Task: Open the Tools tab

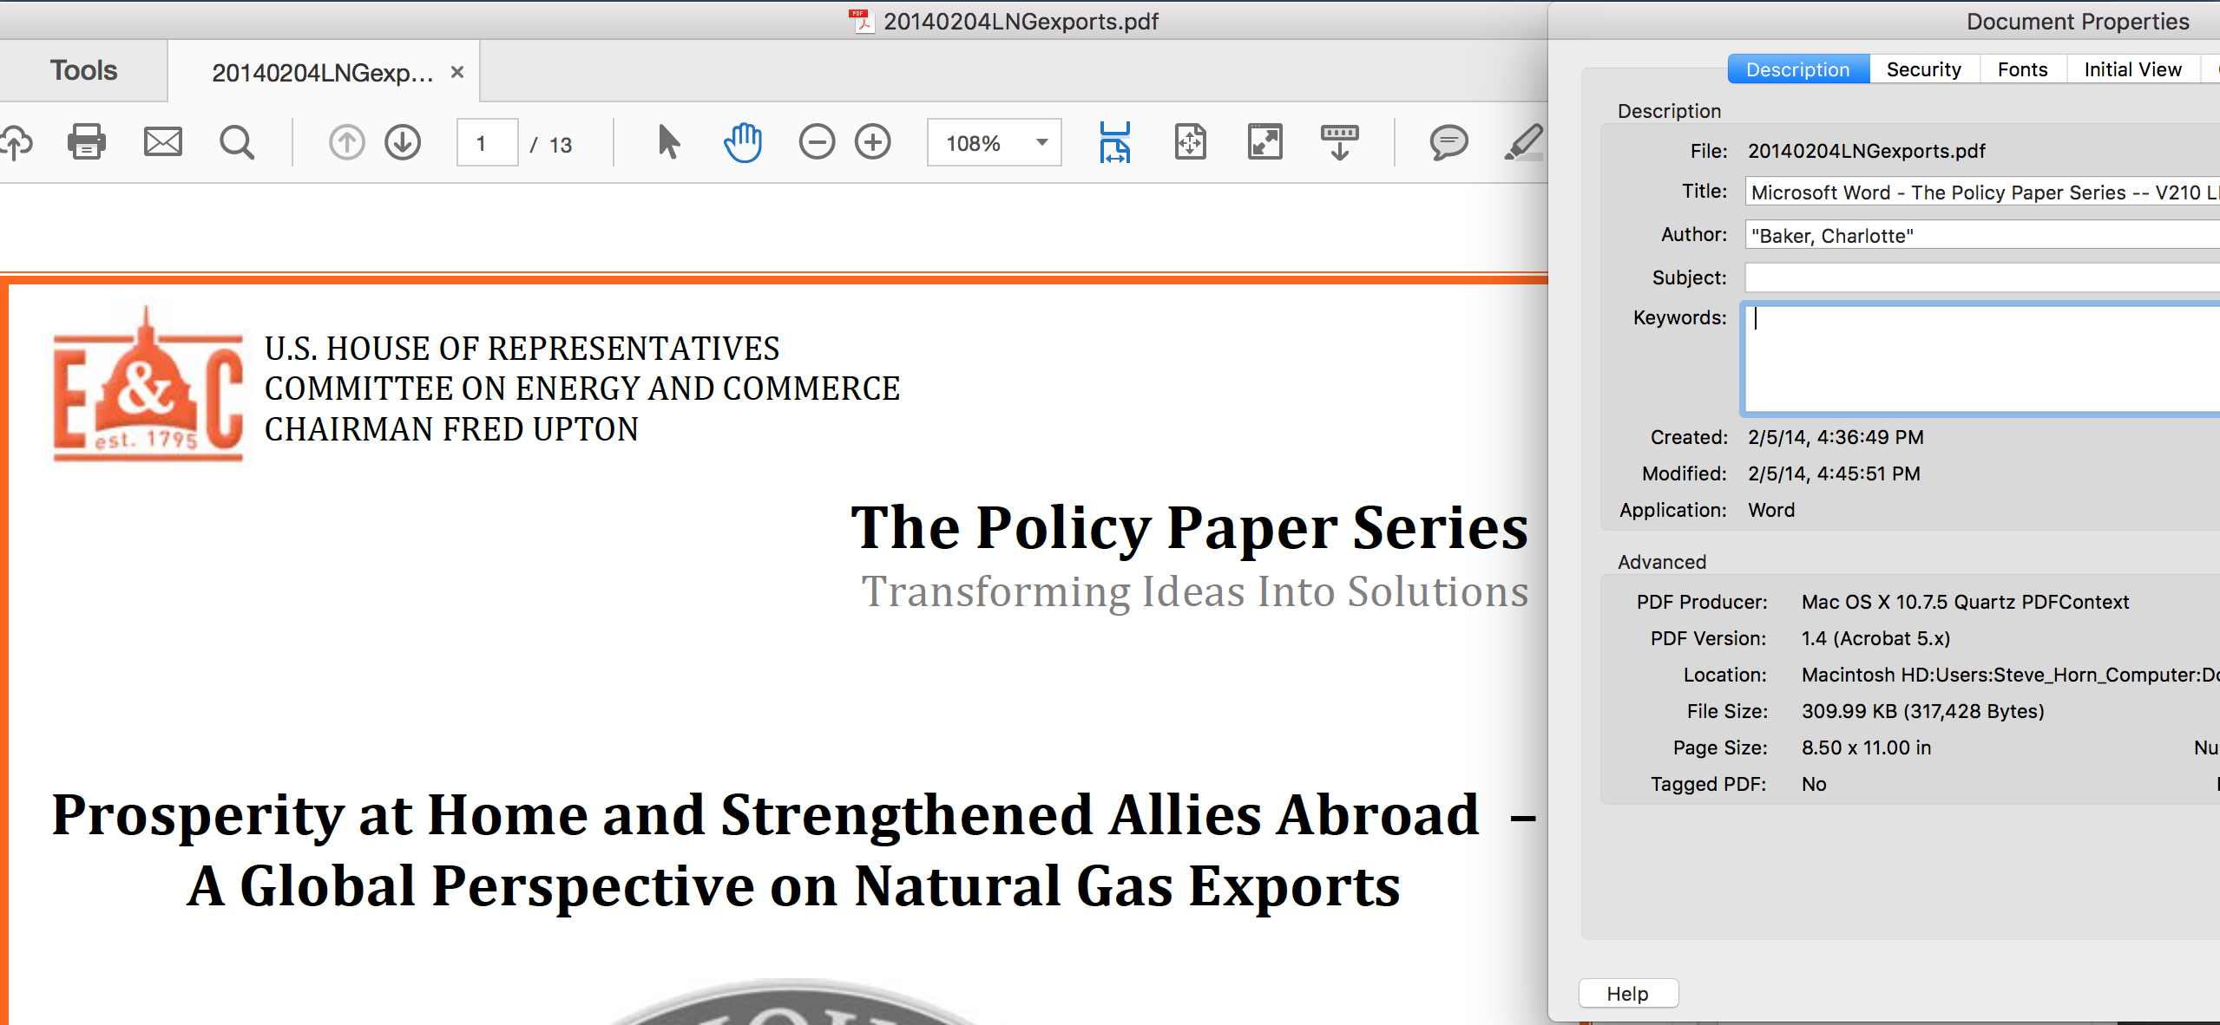Action: pos(83,70)
